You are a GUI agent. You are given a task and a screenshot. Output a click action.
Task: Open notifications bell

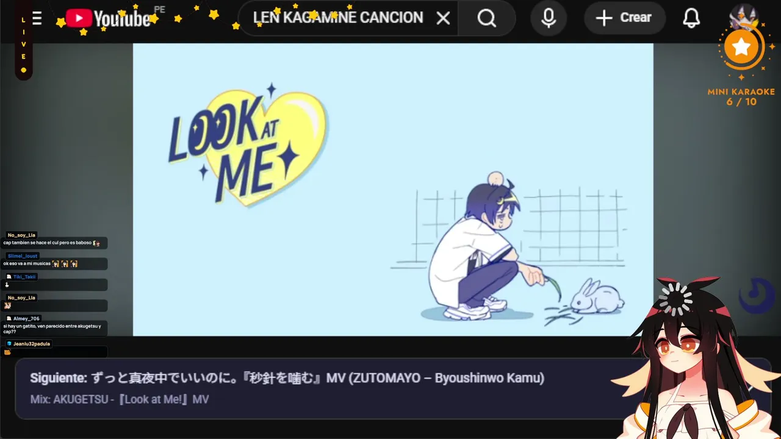pyautogui.click(x=691, y=18)
